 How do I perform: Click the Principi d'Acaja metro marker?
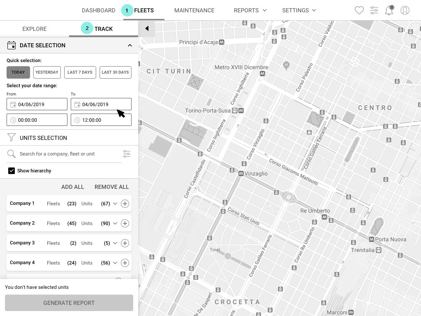(222, 42)
